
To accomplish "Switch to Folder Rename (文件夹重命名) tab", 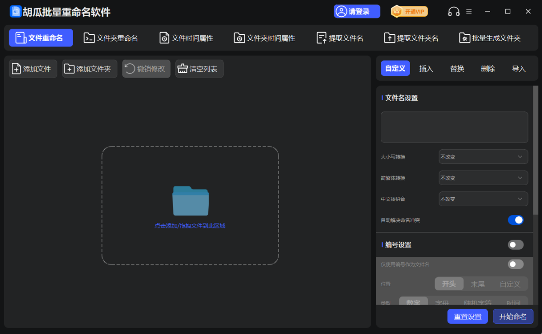I will [111, 38].
